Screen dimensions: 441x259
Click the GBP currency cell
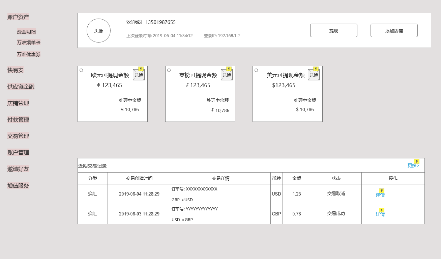(276, 214)
